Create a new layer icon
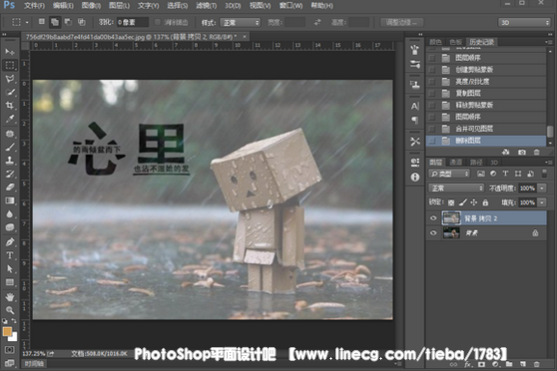557x371 pixels. click(522, 365)
